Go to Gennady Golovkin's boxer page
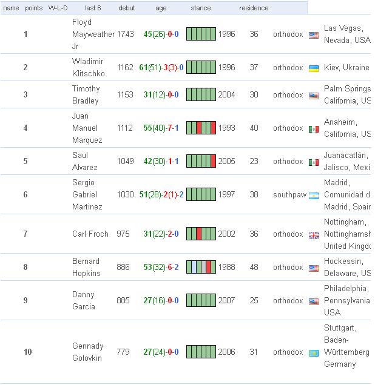Image resolution: width=375 pixels, height=385 pixels. click(x=88, y=352)
